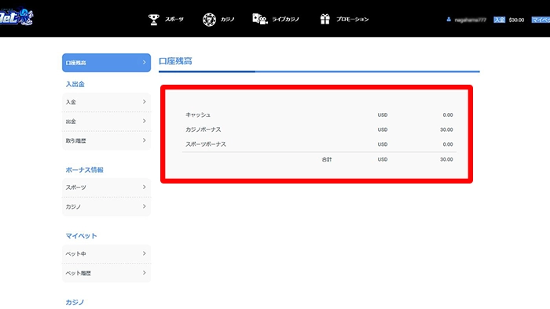Click the chevron beside ベット履歴
The height and width of the screenshot is (309, 550).
144,273
